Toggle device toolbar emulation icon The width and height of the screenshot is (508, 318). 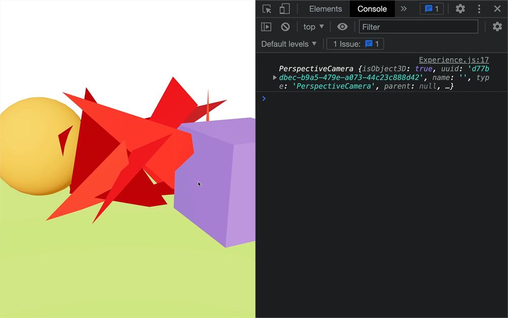tap(284, 9)
